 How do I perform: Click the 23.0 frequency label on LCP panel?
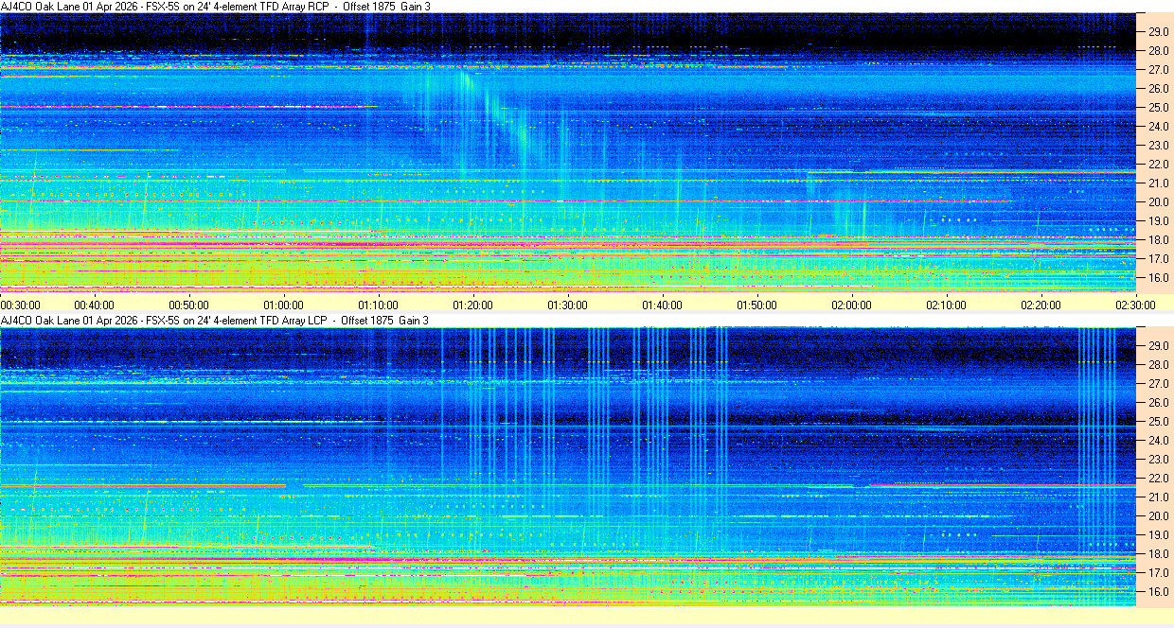click(x=1158, y=459)
